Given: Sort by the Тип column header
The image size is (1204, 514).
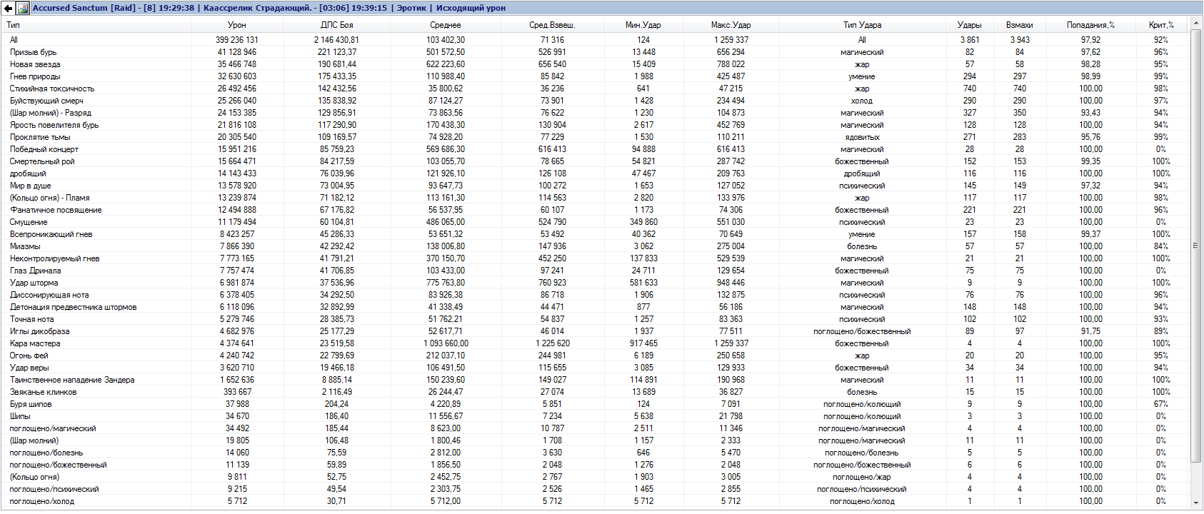Looking at the screenshot, I should click(96, 25).
